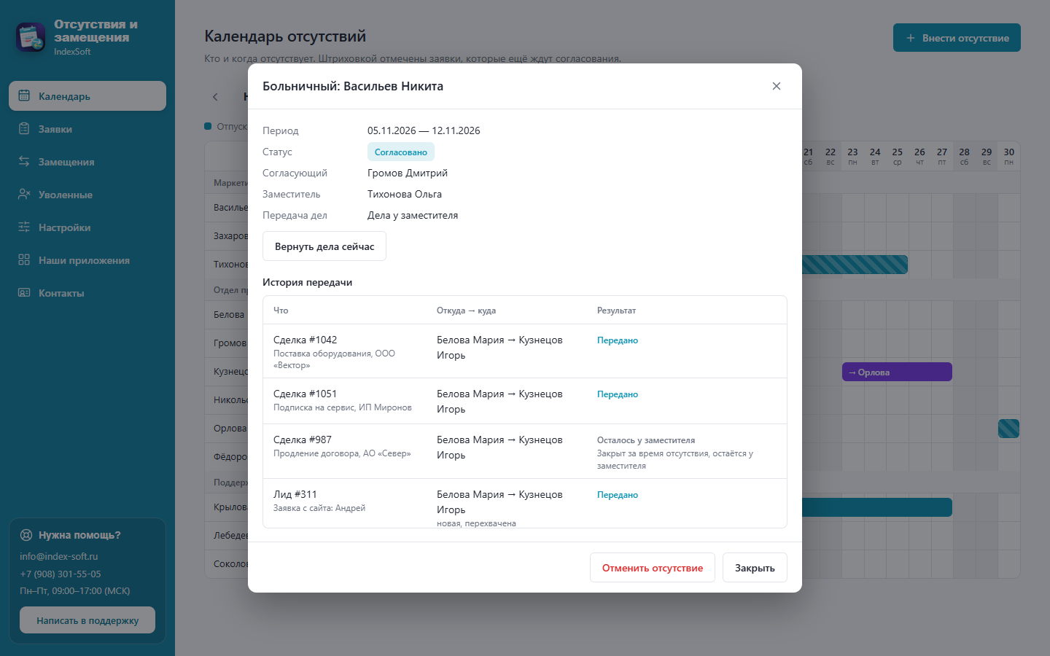Screen dimensions: 1050x656
Task: Go to previous month with left chevron
Action: 215,97
